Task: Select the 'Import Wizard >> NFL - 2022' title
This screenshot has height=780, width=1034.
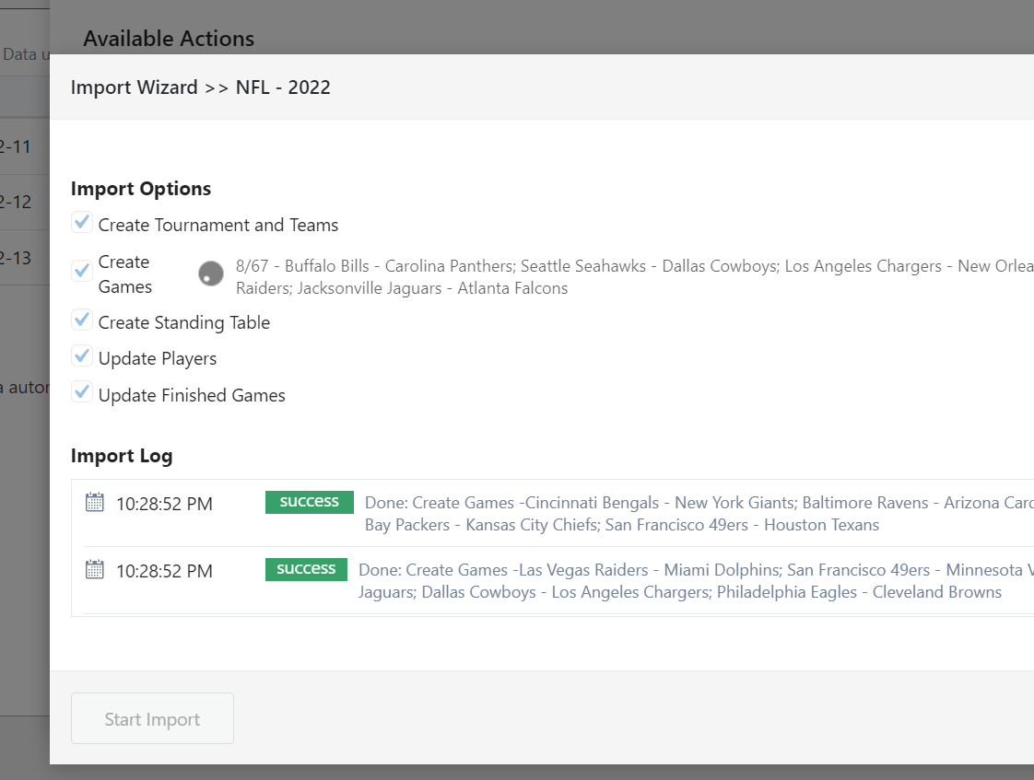Action: click(201, 87)
